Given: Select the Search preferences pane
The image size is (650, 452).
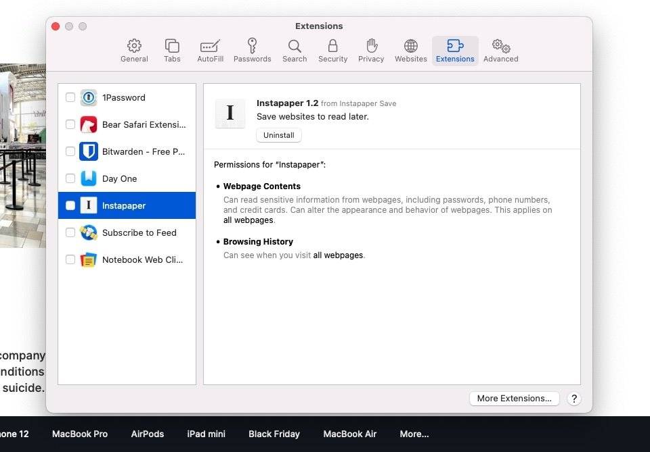Looking at the screenshot, I should [295, 51].
